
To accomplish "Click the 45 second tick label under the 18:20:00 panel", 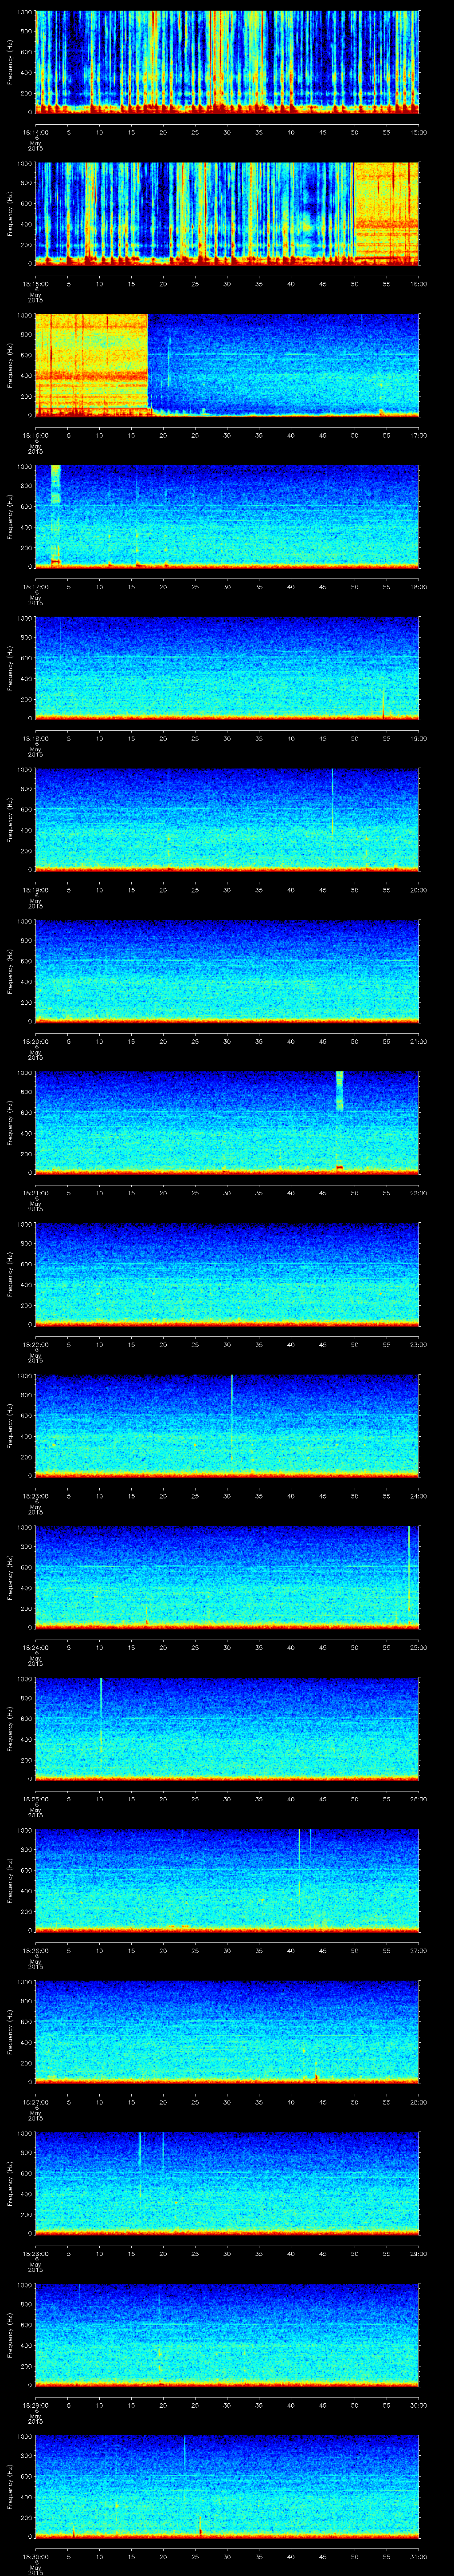I will pos(323,1041).
